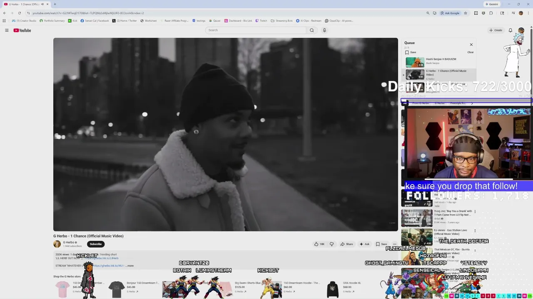Open the YouTube account avatar menu
533x299 pixels.
(521, 30)
